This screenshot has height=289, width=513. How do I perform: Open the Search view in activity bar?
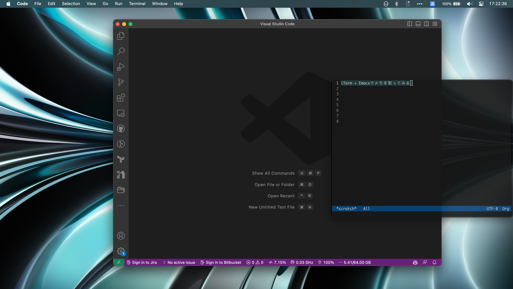pyautogui.click(x=121, y=51)
